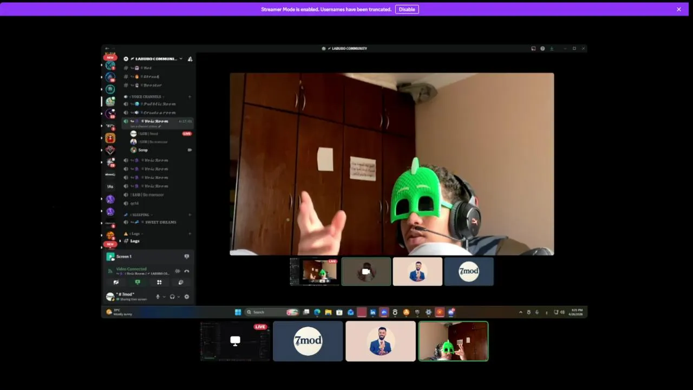Open the Streak text channel
The image size is (693, 390).
coord(158,76)
